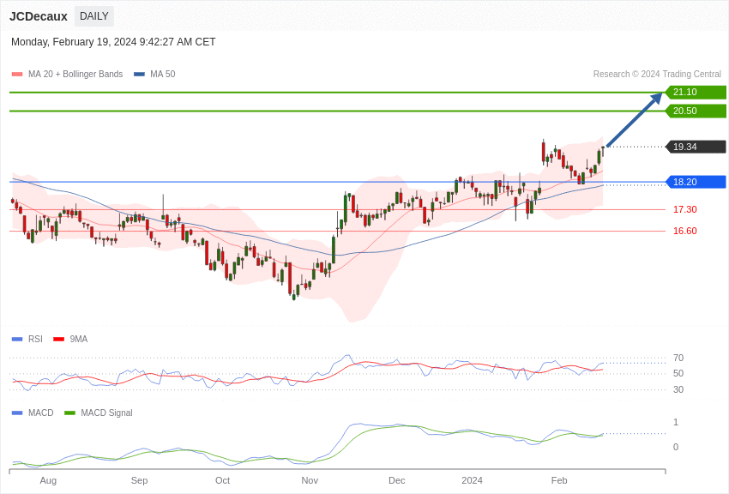Toggle the MA 20 + Bollinger Bands legend label
This screenshot has height=494, width=729.
75,75
